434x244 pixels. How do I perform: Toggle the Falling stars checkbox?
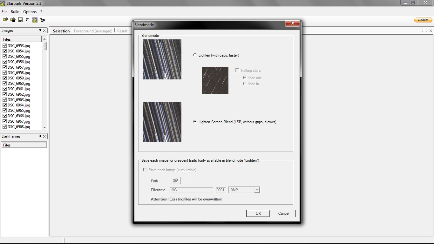click(237, 70)
